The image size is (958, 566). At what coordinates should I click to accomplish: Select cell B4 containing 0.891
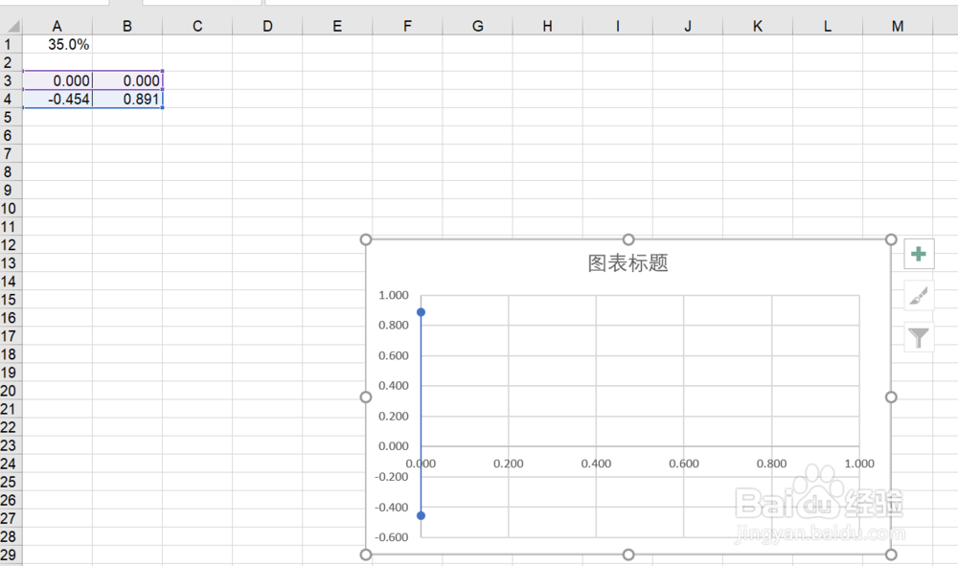tap(127, 100)
